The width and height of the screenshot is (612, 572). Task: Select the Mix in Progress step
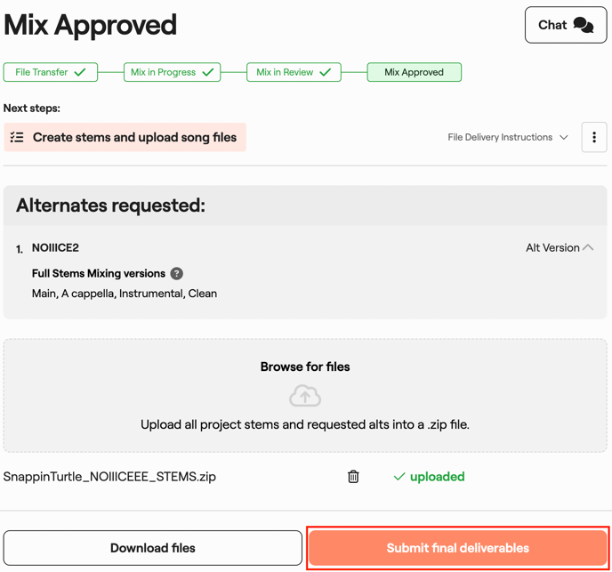coord(172,72)
